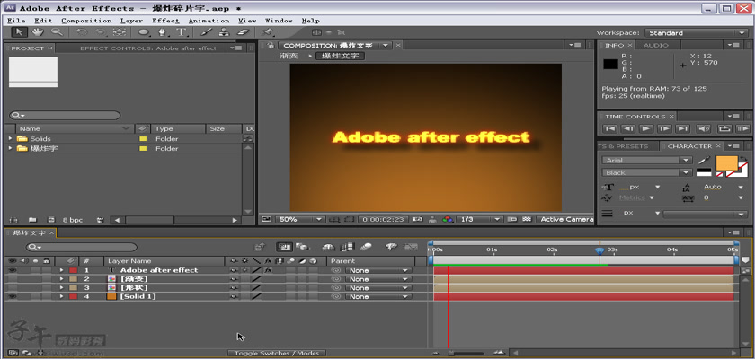
Task: Open the Animation menu
Action: coord(209,21)
